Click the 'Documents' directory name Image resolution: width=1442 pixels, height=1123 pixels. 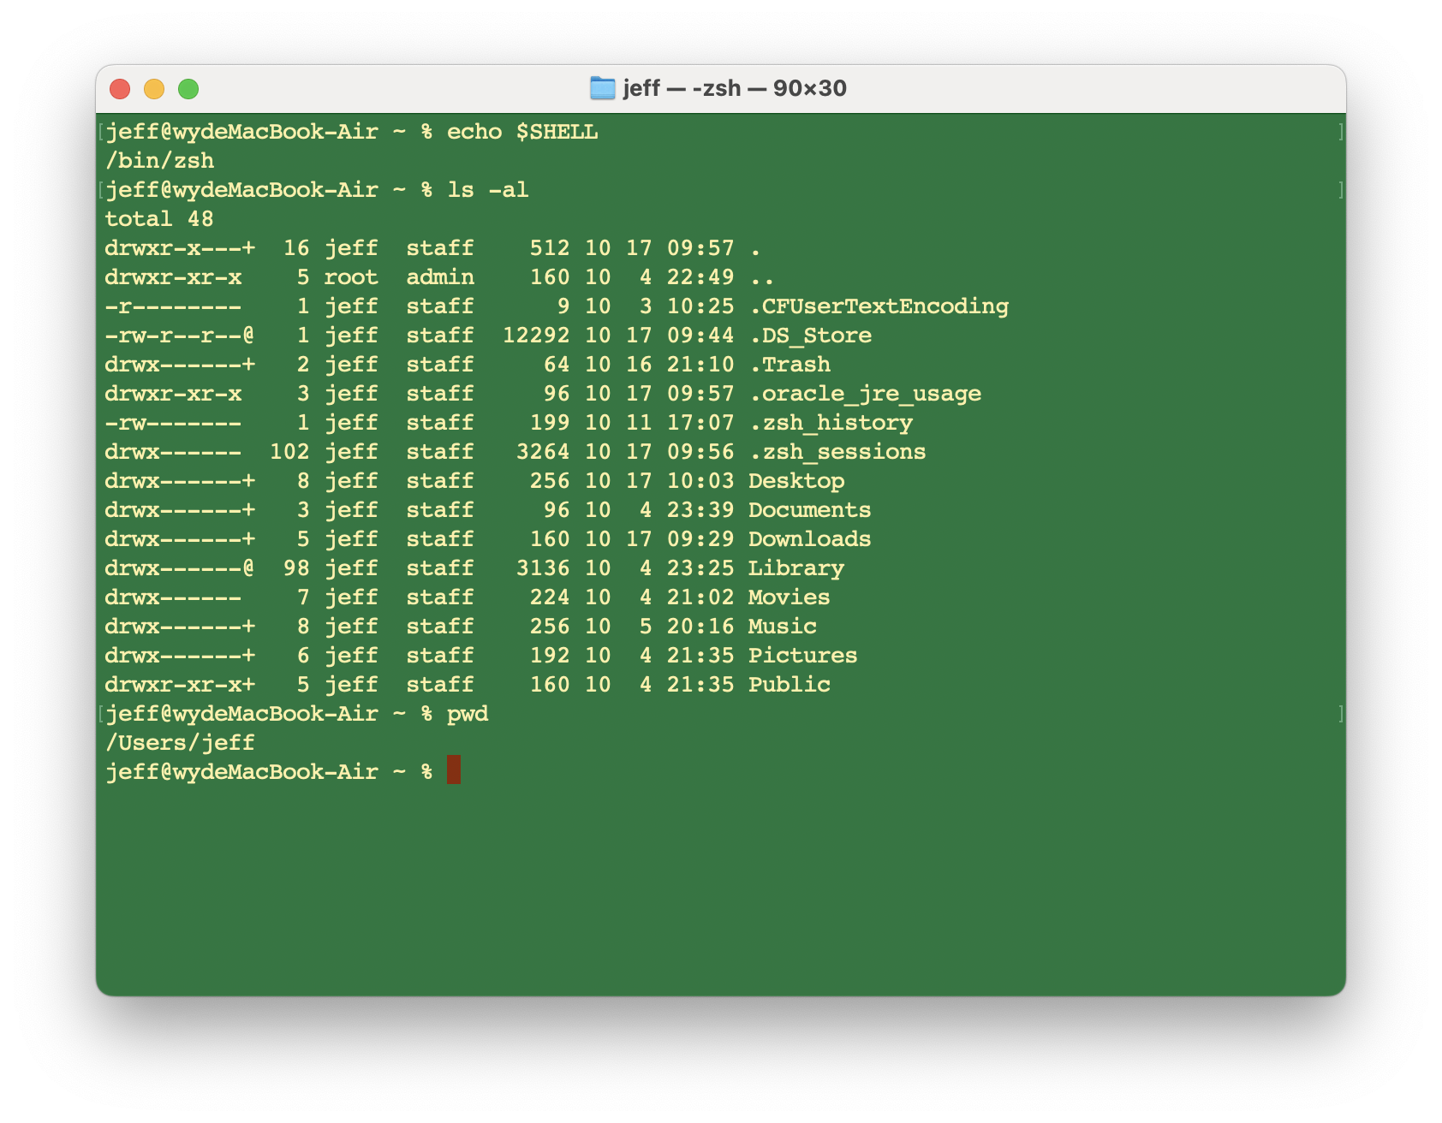tap(810, 510)
